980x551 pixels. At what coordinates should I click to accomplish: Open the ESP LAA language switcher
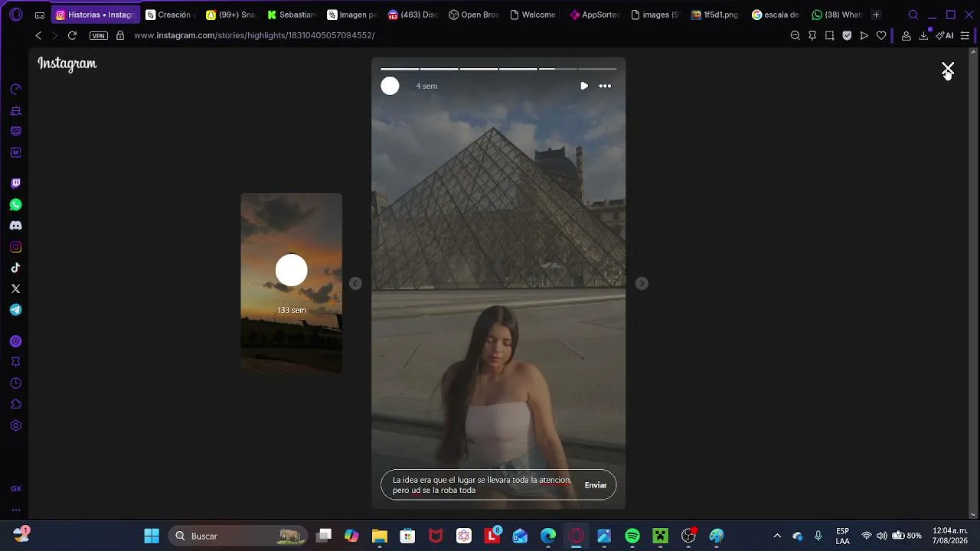842,536
